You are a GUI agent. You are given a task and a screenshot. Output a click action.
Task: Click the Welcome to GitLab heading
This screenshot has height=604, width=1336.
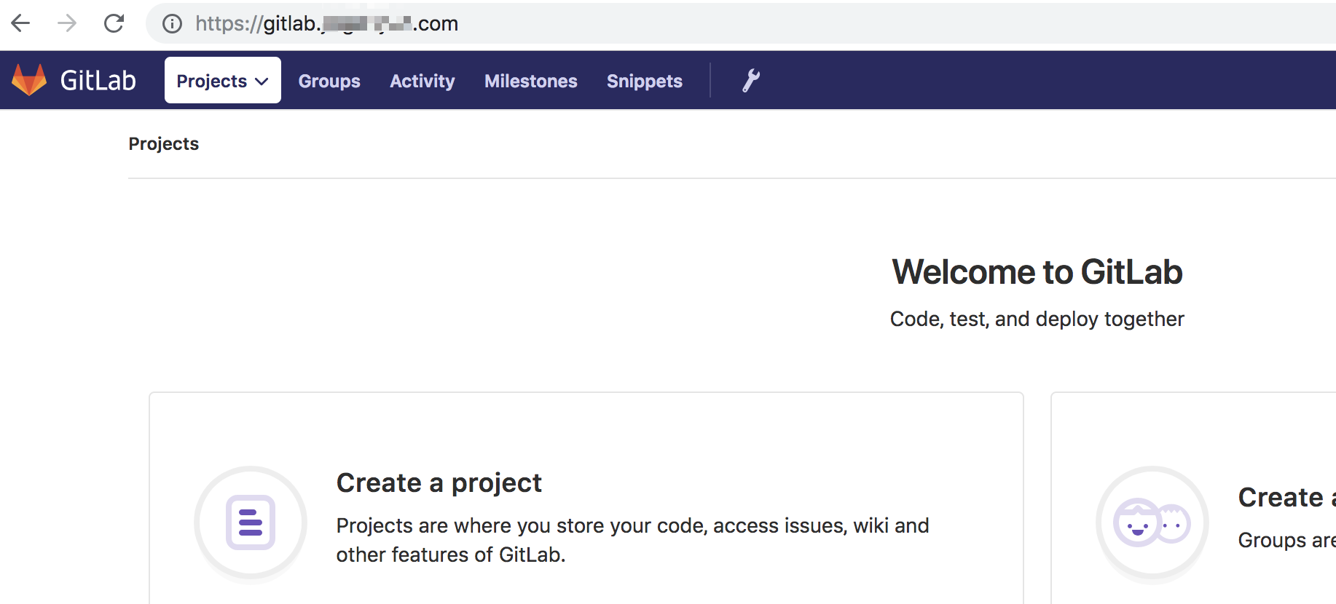1037,271
